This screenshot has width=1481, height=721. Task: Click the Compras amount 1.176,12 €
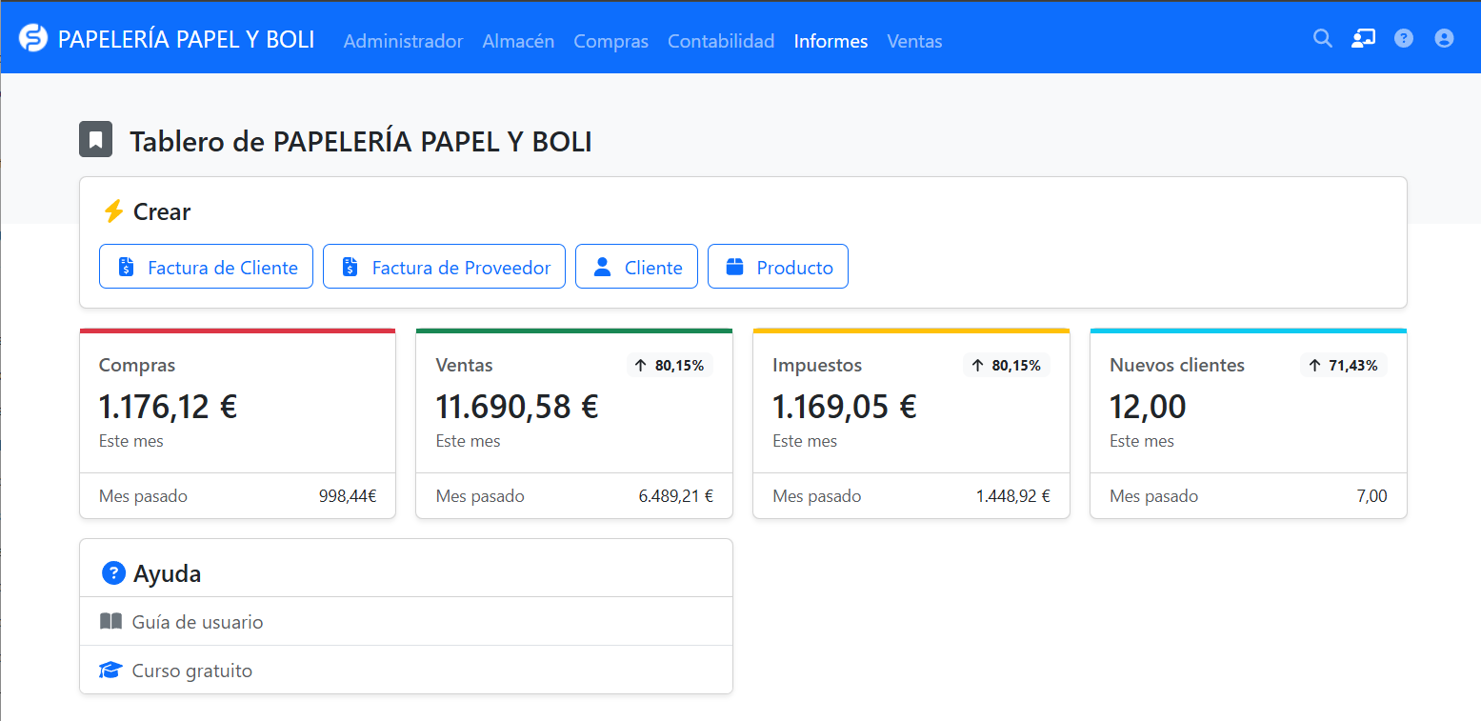168,407
